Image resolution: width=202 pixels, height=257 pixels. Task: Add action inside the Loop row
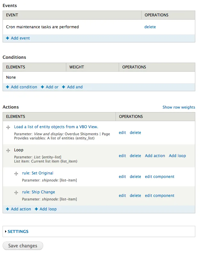pos(155,155)
